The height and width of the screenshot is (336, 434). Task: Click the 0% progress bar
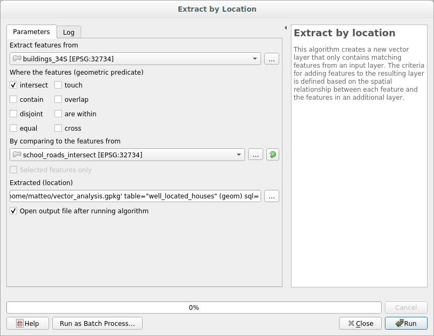194,308
